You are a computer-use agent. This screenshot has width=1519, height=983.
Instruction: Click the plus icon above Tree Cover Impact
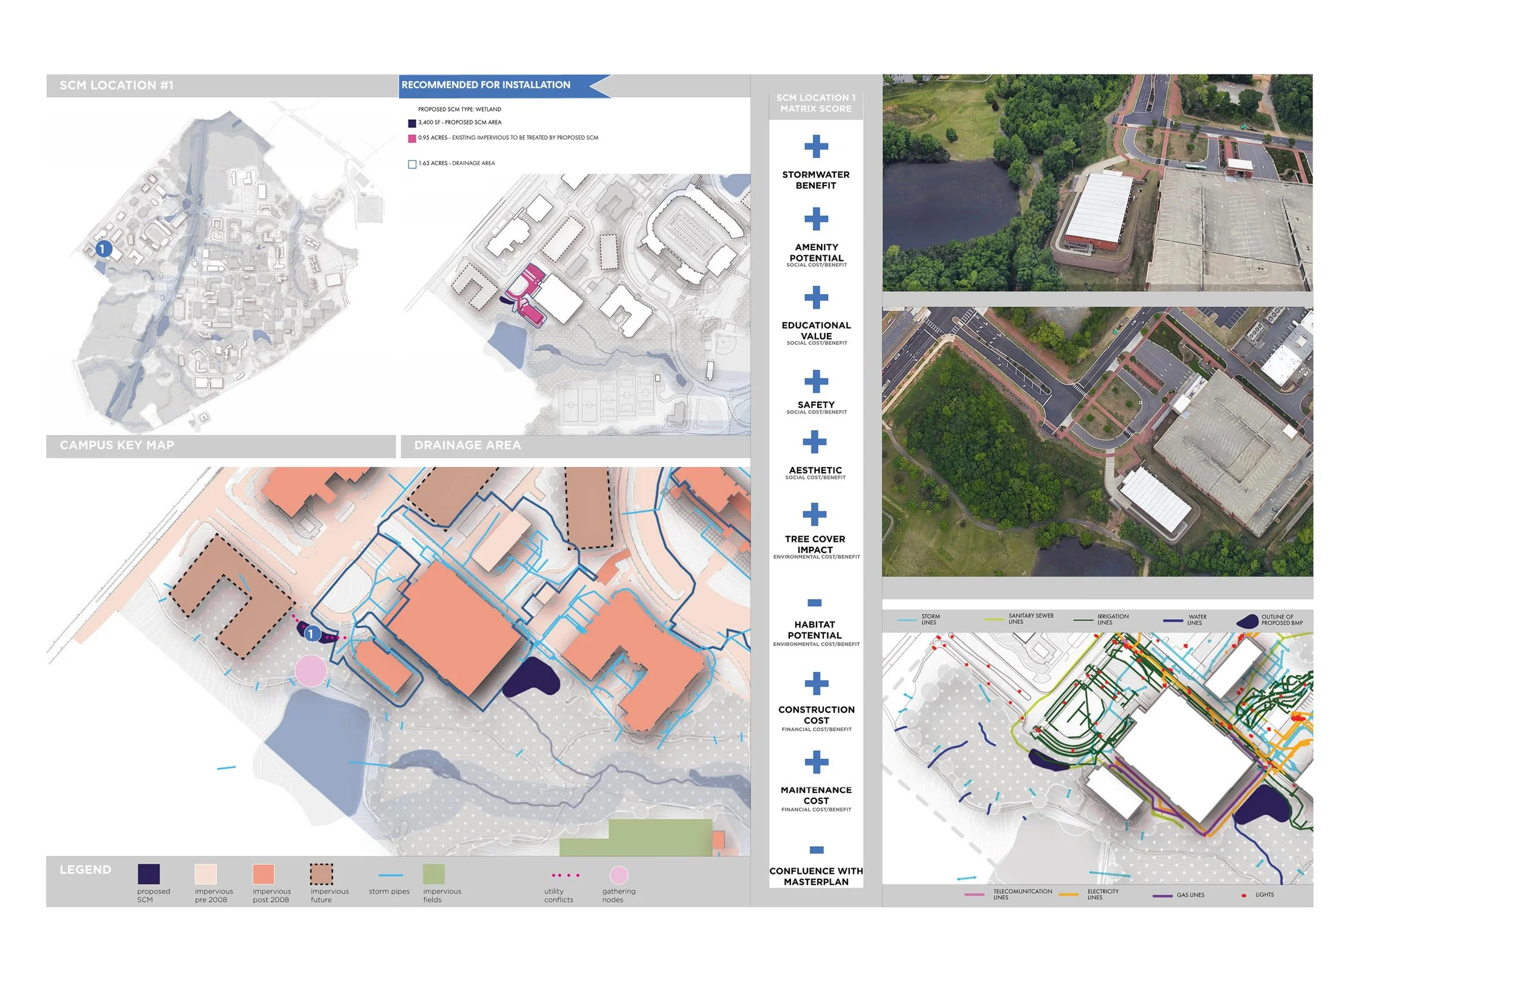(x=814, y=514)
